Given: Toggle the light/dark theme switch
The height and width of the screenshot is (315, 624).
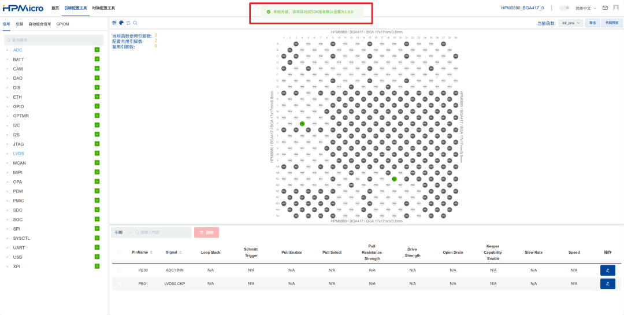Looking at the screenshot, I should (x=564, y=8).
